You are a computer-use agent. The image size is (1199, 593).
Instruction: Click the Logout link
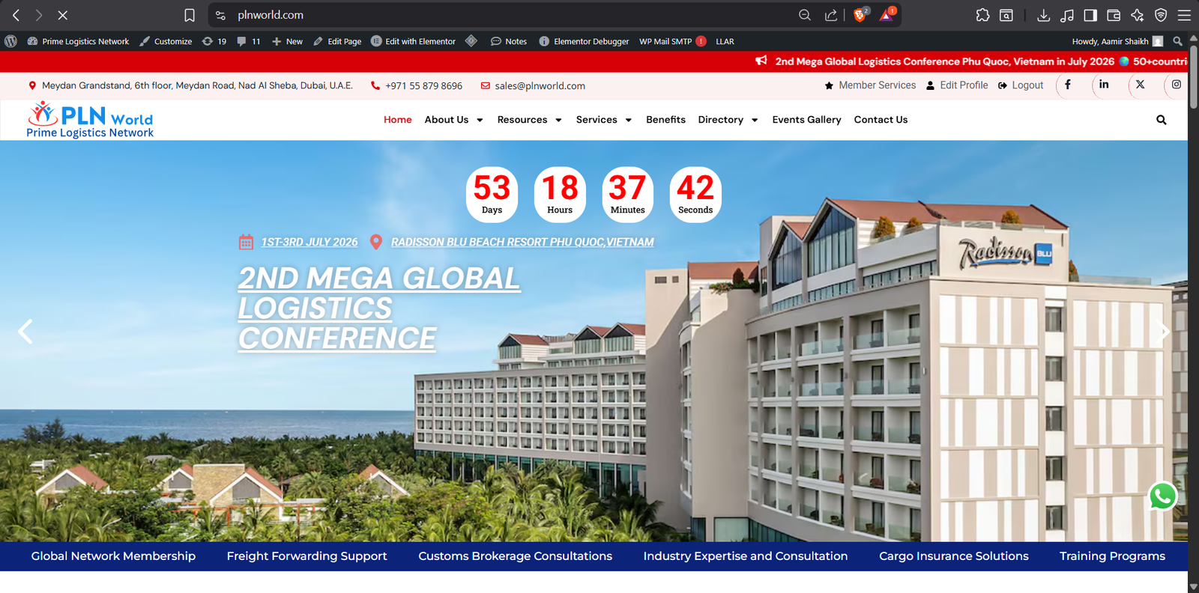click(1021, 85)
